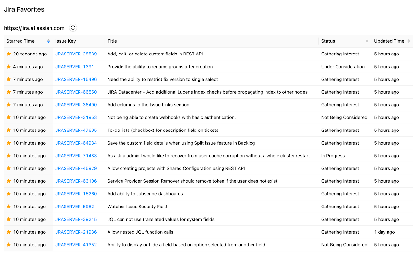Unstar issue JRASERVER-28539

(x=9, y=54)
